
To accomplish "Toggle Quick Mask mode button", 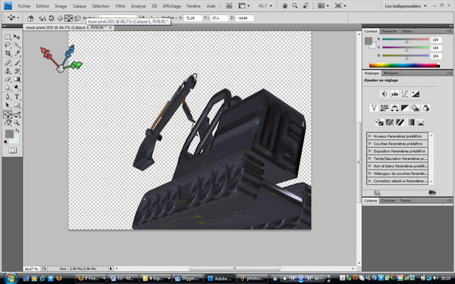I will click(12, 151).
